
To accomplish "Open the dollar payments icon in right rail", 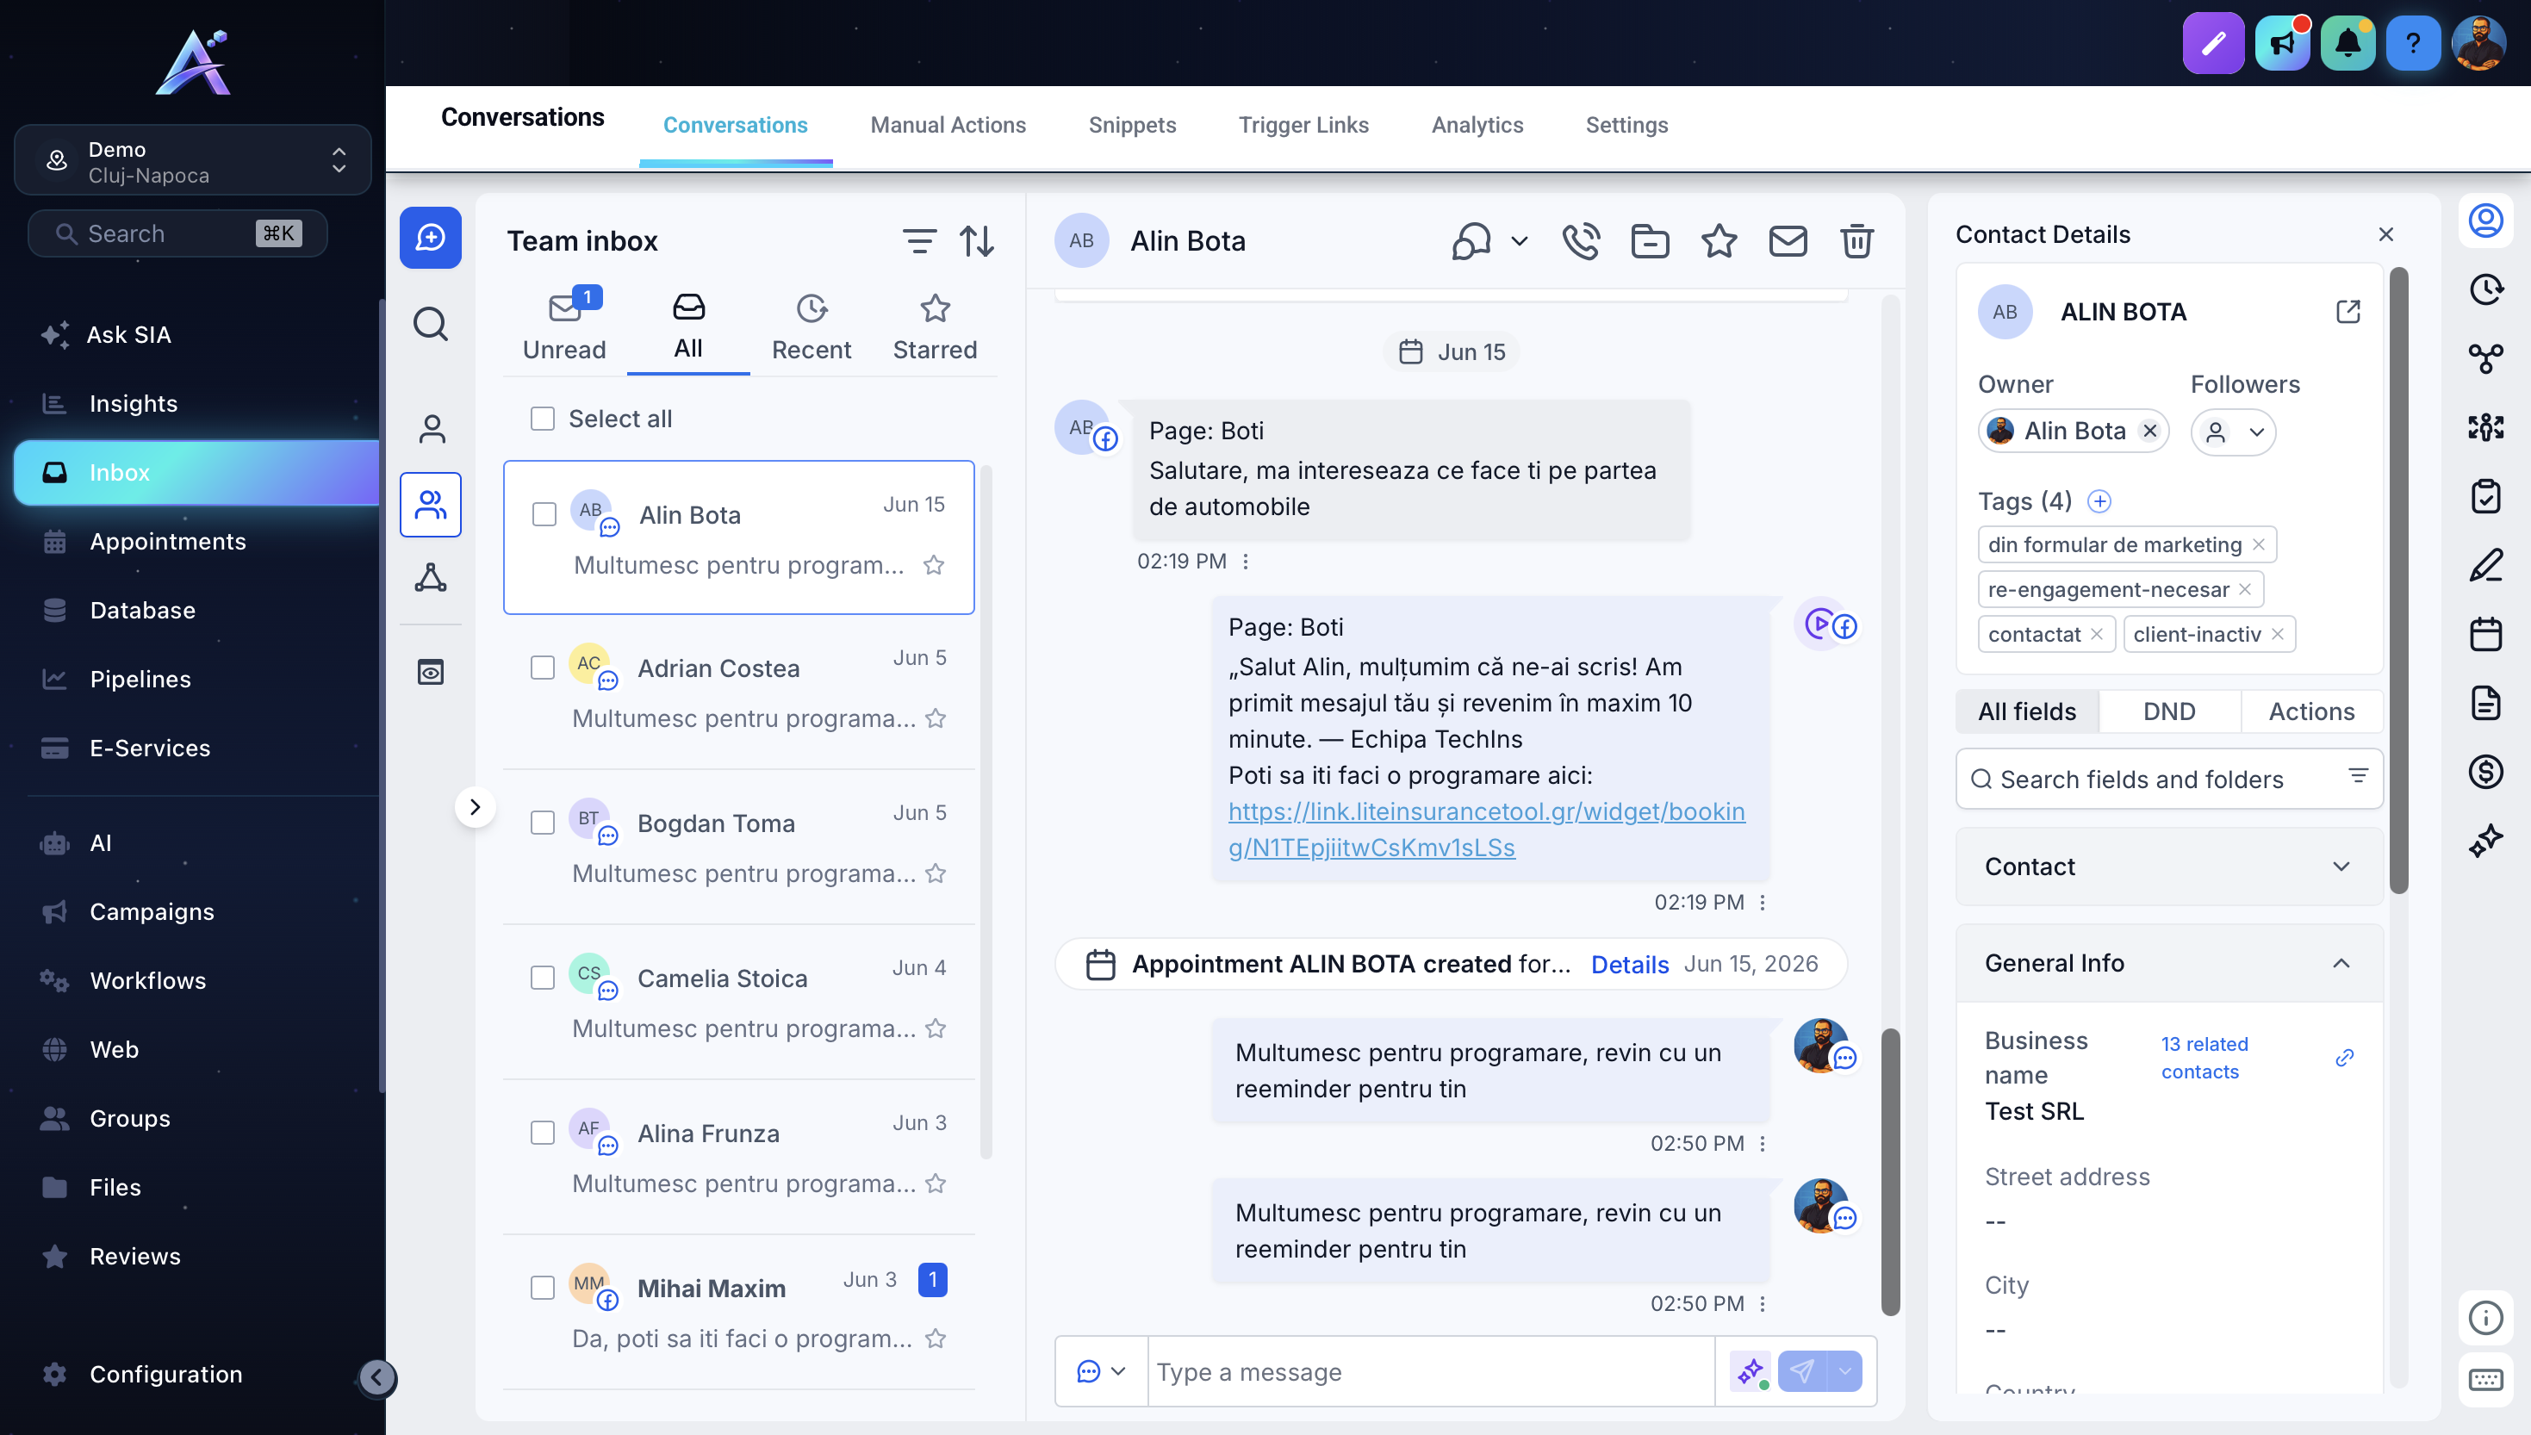I will click(2485, 772).
